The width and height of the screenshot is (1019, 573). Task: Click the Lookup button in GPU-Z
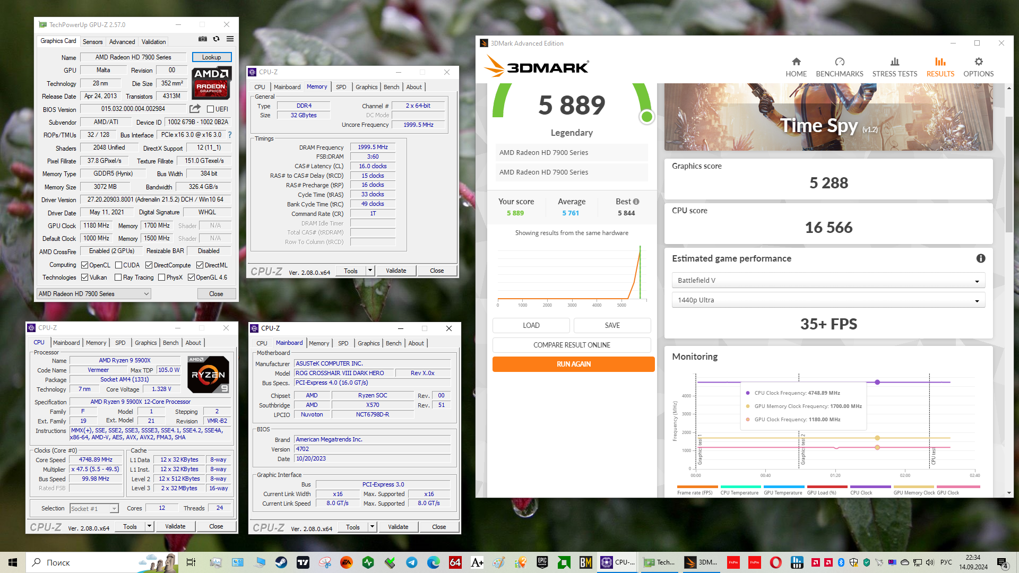211,57
